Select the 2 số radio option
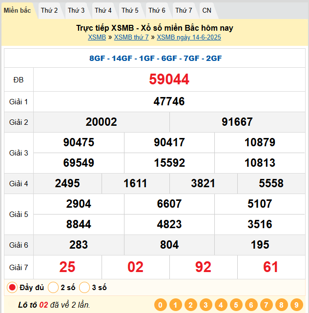The image size is (309, 313). click(x=54, y=288)
